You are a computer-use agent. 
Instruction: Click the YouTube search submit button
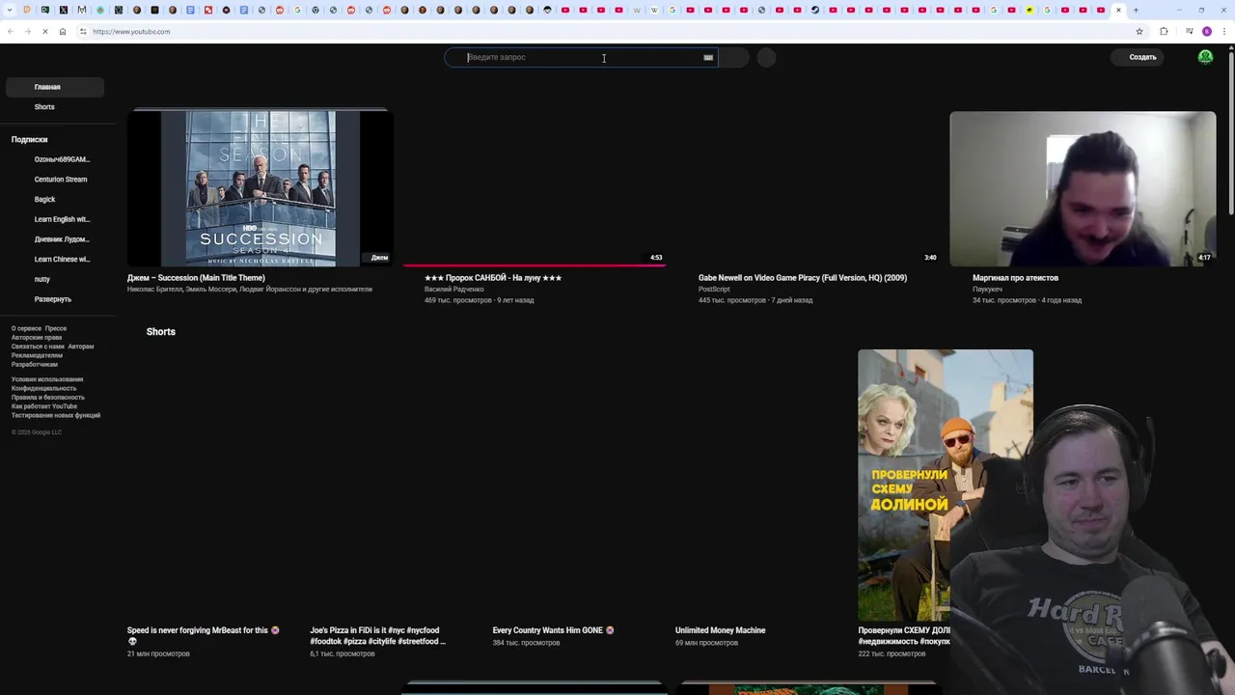click(733, 58)
